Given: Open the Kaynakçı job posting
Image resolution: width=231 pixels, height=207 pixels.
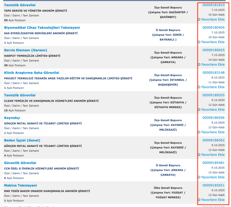Looking at the screenshot, I should click(x=12, y=118).
